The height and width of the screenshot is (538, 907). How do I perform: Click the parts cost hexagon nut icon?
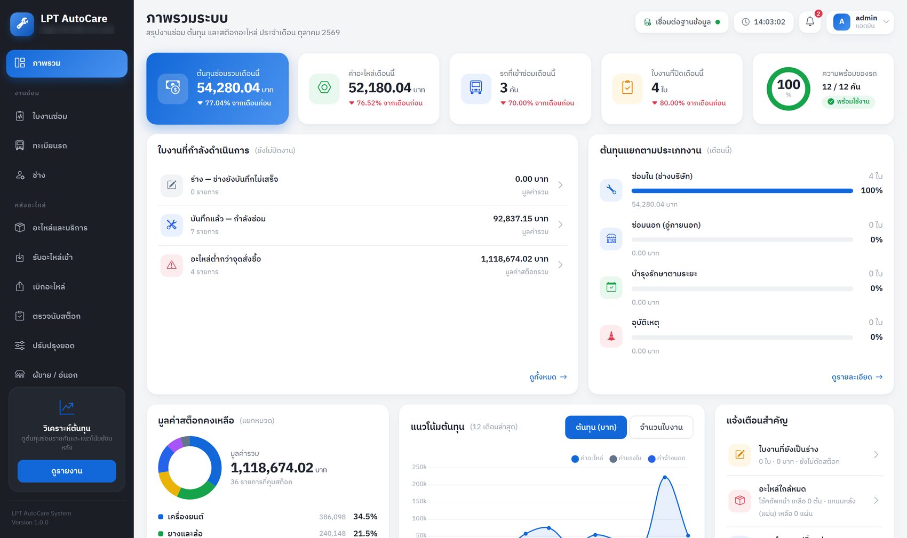coord(324,89)
